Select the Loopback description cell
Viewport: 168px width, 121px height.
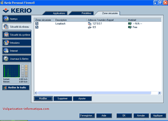click(60, 24)
